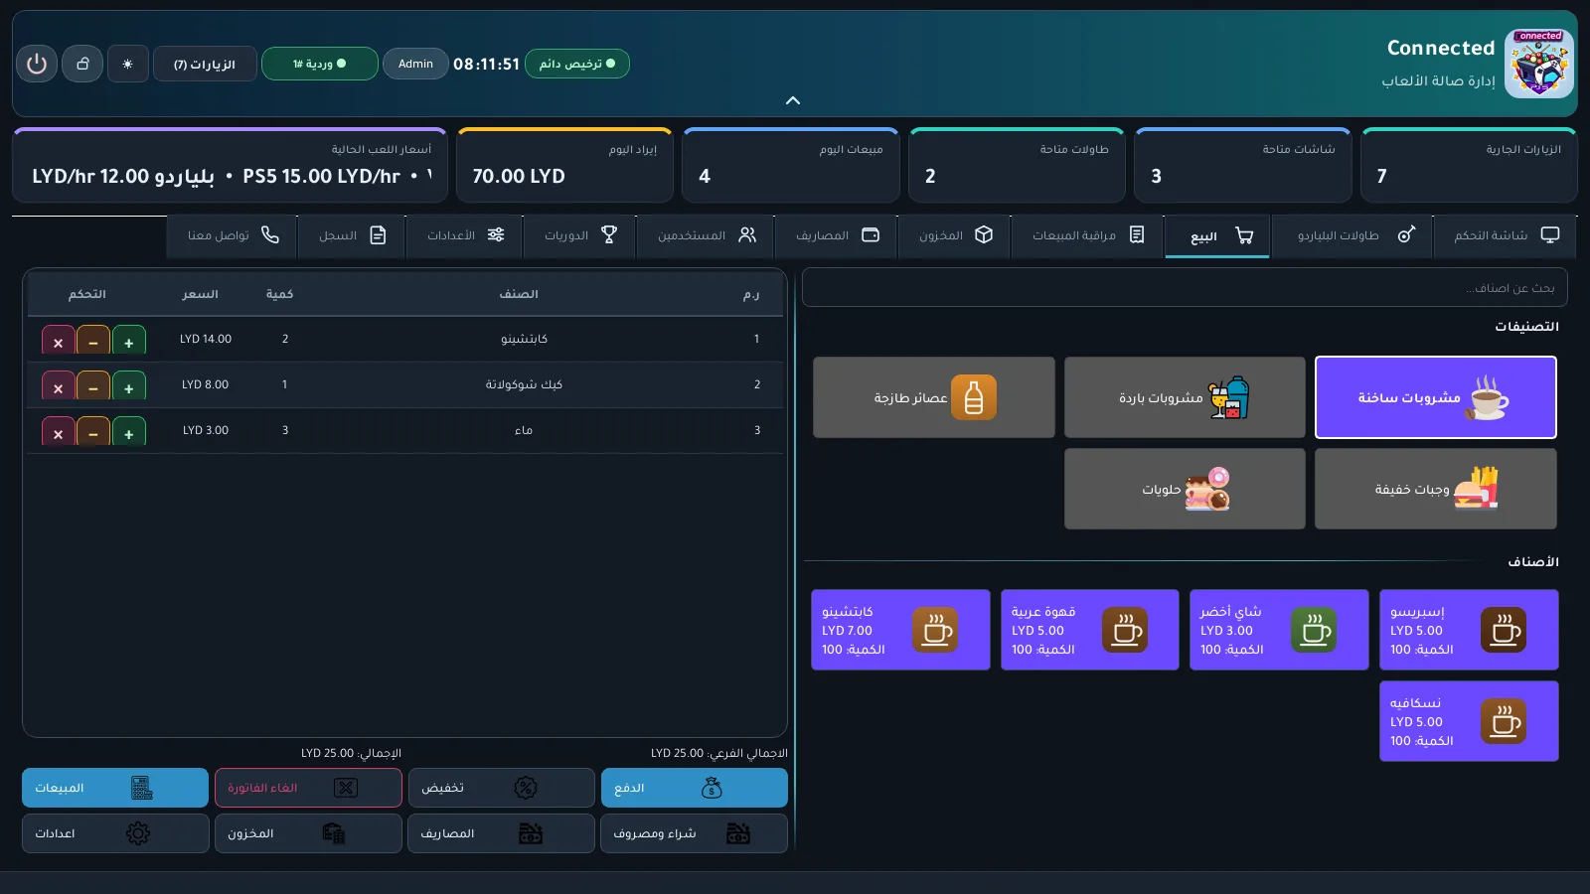The image size is (1590, 894).
Task: Open the تواصل معنا tab with phone icon
Action: tap(232, 235)
